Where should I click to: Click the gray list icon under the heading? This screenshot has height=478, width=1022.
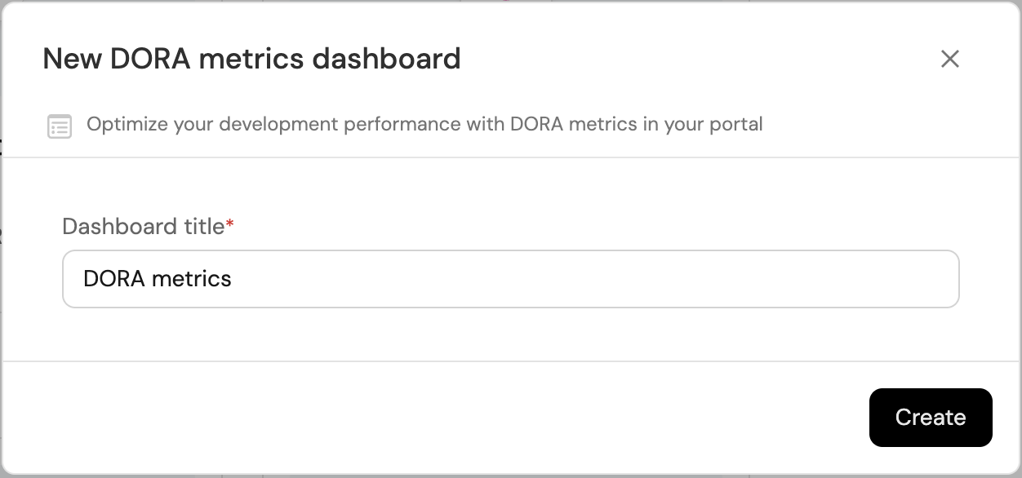point(60,126)
